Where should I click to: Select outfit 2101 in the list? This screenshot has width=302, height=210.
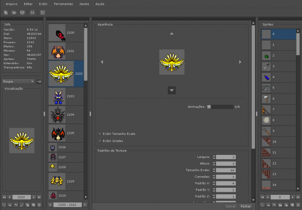[x=66, y=51]
